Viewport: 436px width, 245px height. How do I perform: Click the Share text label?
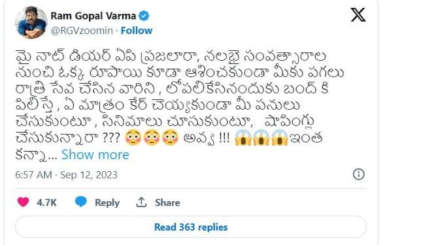167,203
